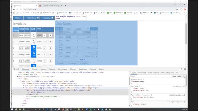Close the Invoices browser tab

click(x=36, y=6)
